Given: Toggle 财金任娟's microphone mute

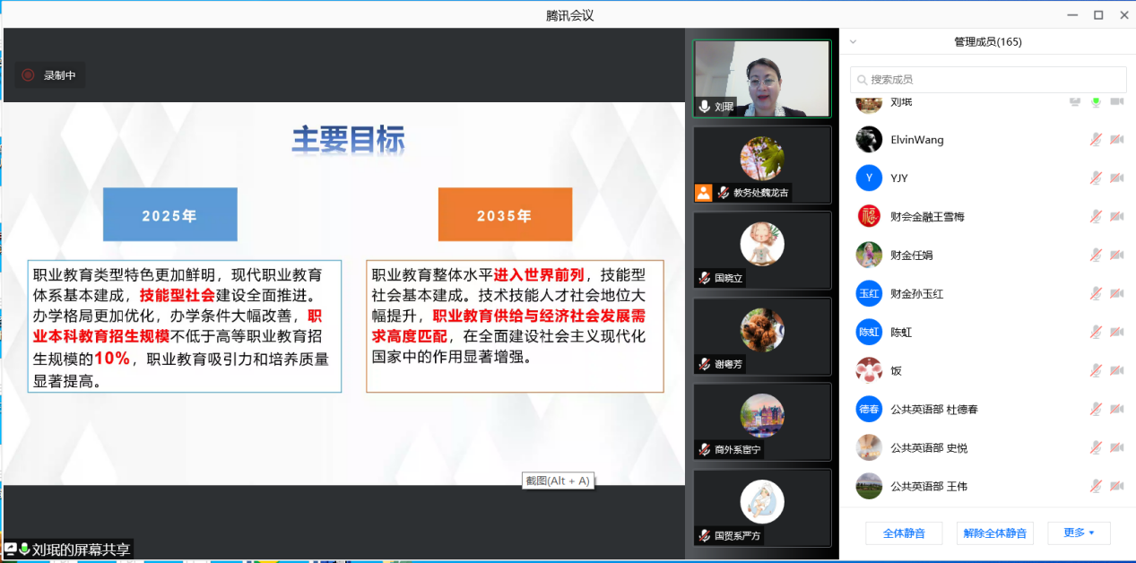Looking at the screenshot, I should click(x=1096, y=256).
